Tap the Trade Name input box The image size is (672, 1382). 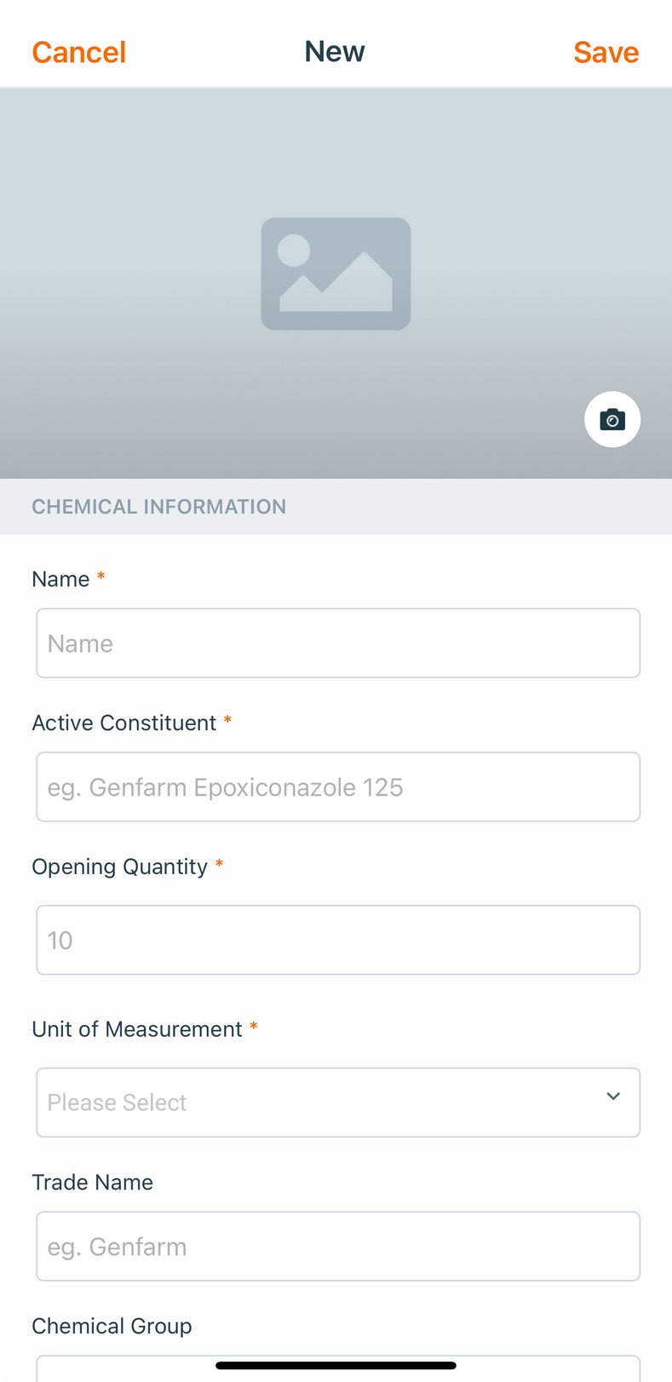coord(338,1246)
